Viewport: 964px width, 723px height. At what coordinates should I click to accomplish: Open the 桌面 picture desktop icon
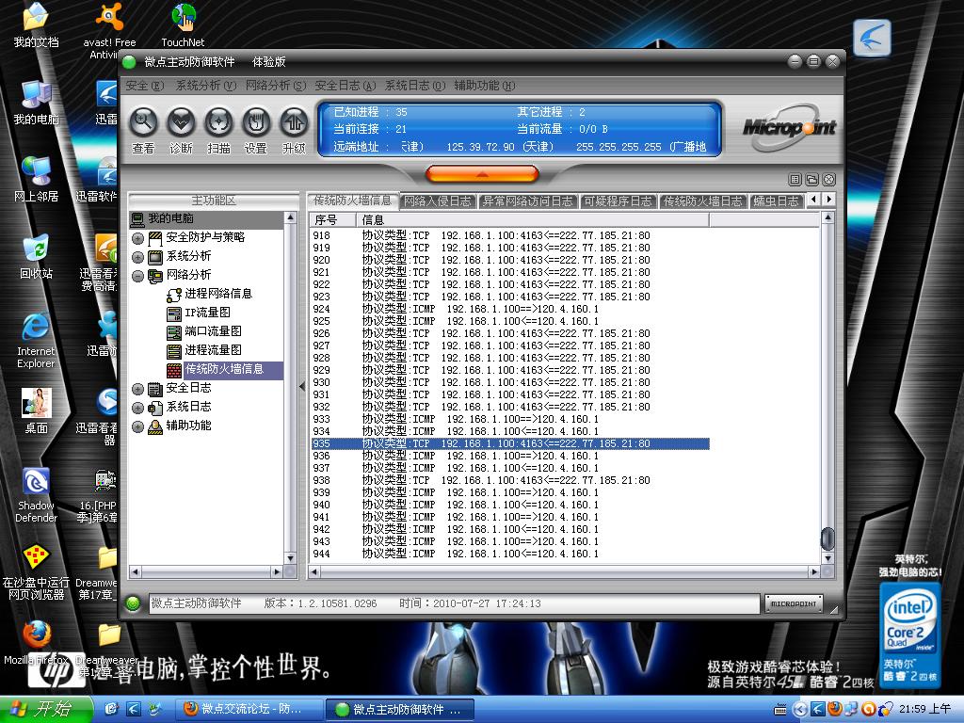click(x=36, y=410)
